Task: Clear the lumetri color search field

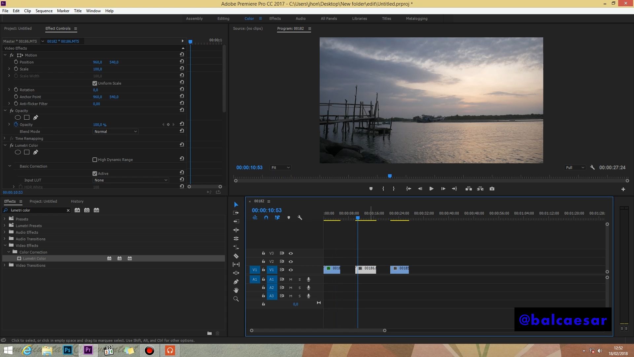Action: coord(68,210)
